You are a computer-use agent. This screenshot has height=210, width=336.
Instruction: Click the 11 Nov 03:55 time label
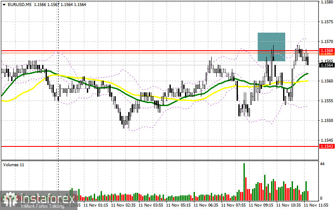tap(151, 205)
